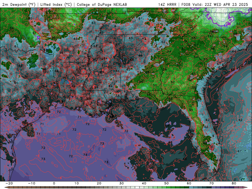
Task: Click the "F008 Valid: 22Z WED APR 23 2025" text
Action: tap(215, 4)
